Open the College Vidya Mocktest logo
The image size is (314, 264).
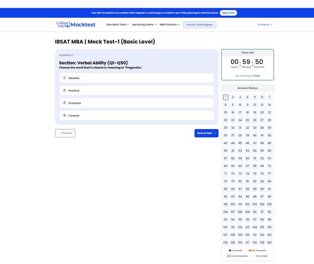[x=76, y=25]
